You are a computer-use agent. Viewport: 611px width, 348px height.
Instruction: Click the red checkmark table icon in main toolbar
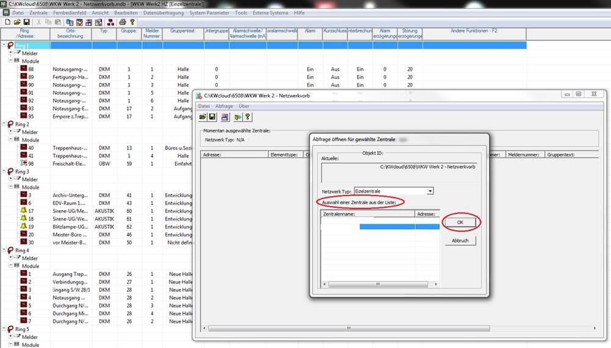pyautogui.click(x=79, y=22)
